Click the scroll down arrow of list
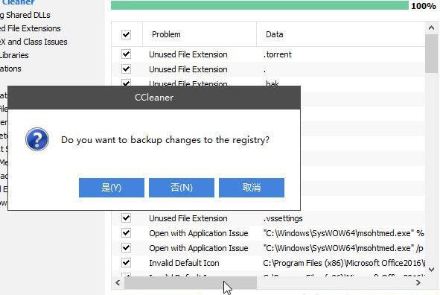 (431, 270)
